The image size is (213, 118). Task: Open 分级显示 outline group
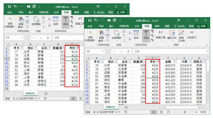click(x=191, y=35)
